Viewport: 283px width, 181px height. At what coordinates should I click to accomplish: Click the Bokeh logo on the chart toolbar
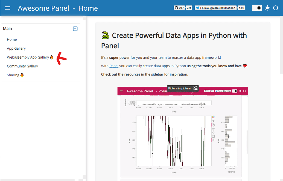(214, 117)
